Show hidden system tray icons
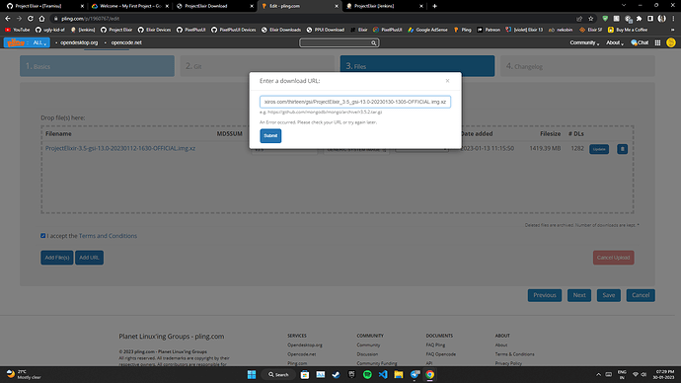 (x=598, y=374)
